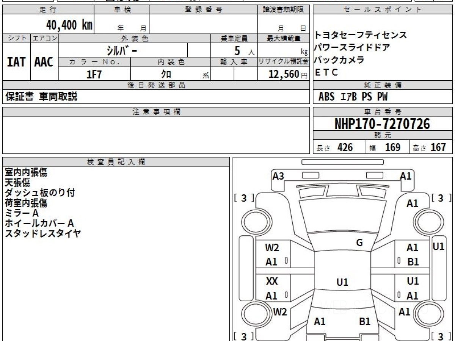
Task: Click the 外装色 header
Action: tap(135, 38)
